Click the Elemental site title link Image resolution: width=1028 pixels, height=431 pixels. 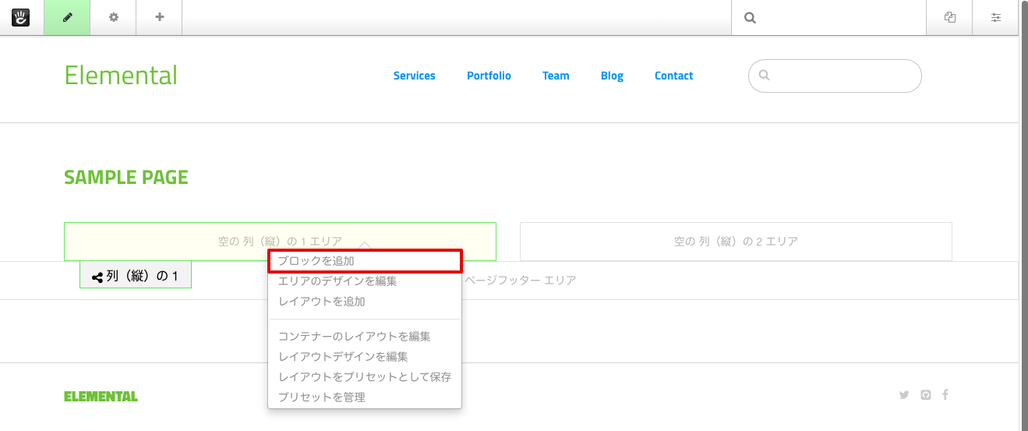coord(121,76)
